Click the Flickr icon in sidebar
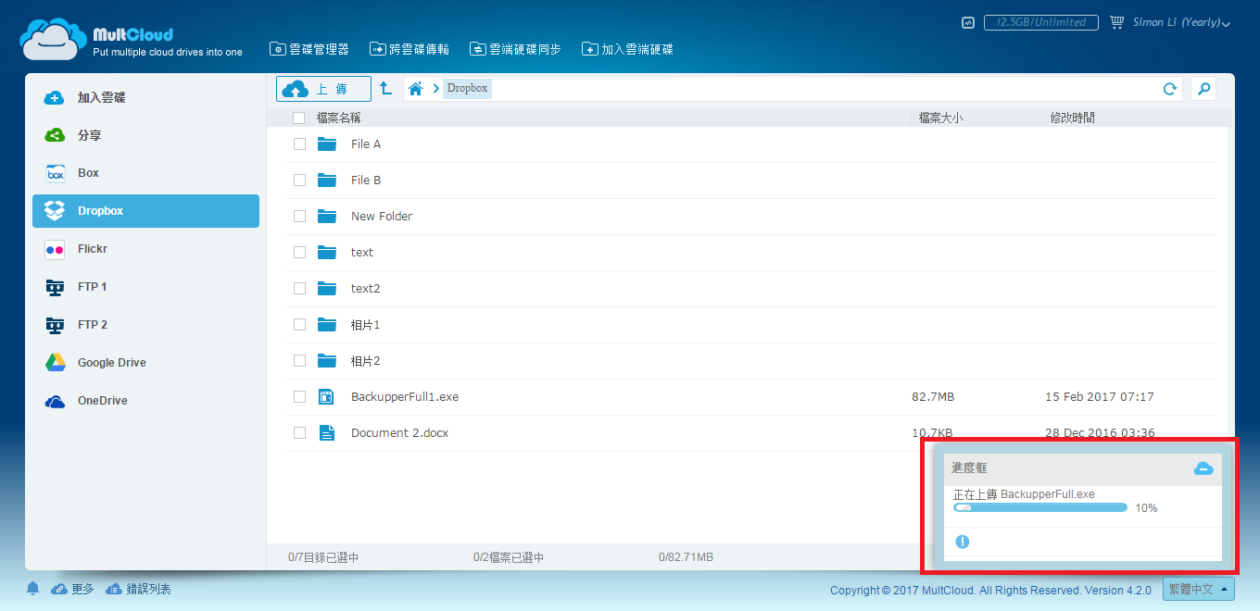 coord(56,249)
